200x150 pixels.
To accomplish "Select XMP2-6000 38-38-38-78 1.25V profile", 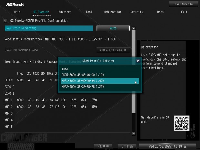I will [100, 87].
